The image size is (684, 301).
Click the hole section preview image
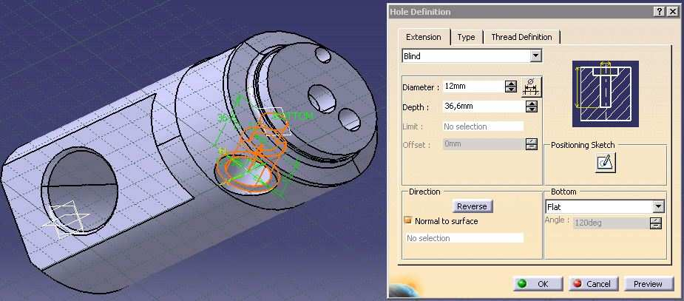pos(605,94)
